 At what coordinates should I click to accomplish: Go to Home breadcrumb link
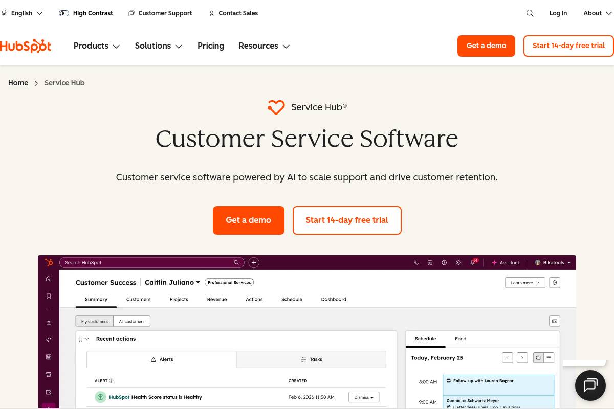pos(18,83)
